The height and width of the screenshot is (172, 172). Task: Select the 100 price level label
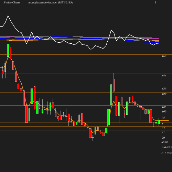click(x=164, y=111)
